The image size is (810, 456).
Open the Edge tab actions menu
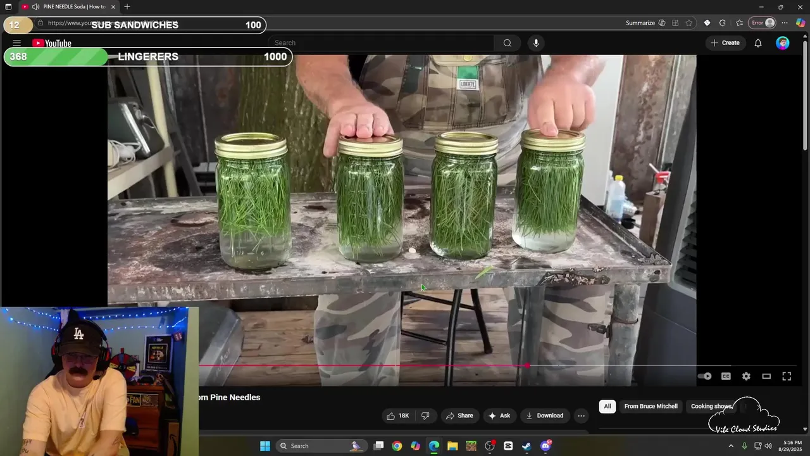pyautogui.click(x=8, y=7)
